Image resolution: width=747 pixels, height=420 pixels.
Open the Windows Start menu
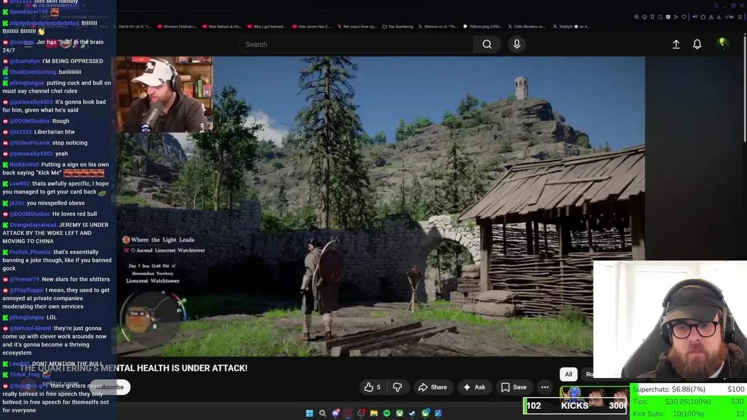tap(309, 414)
